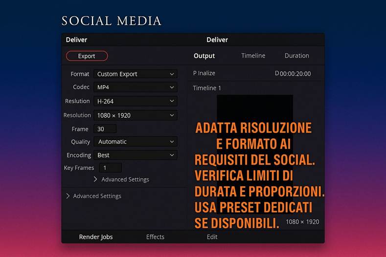
Task: Click the red-outlined Export button
Action: tap(87, 56)
